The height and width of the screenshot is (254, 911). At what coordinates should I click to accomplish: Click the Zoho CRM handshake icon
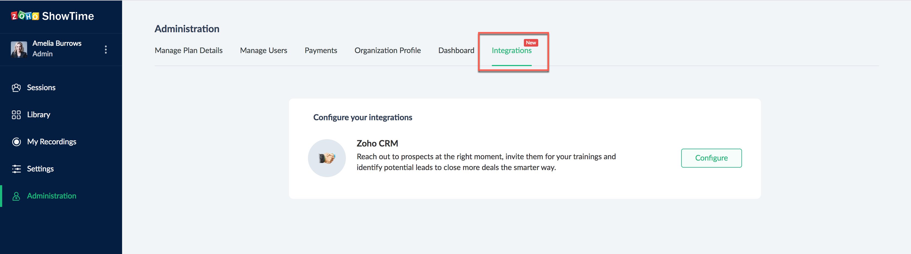pyautogui.click(x=326, y=158)
